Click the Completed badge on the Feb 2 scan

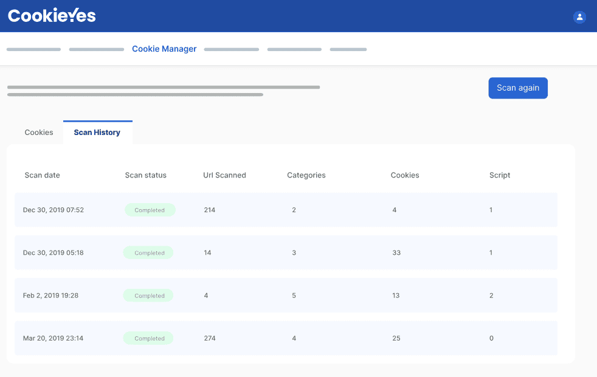click(148, 295)
